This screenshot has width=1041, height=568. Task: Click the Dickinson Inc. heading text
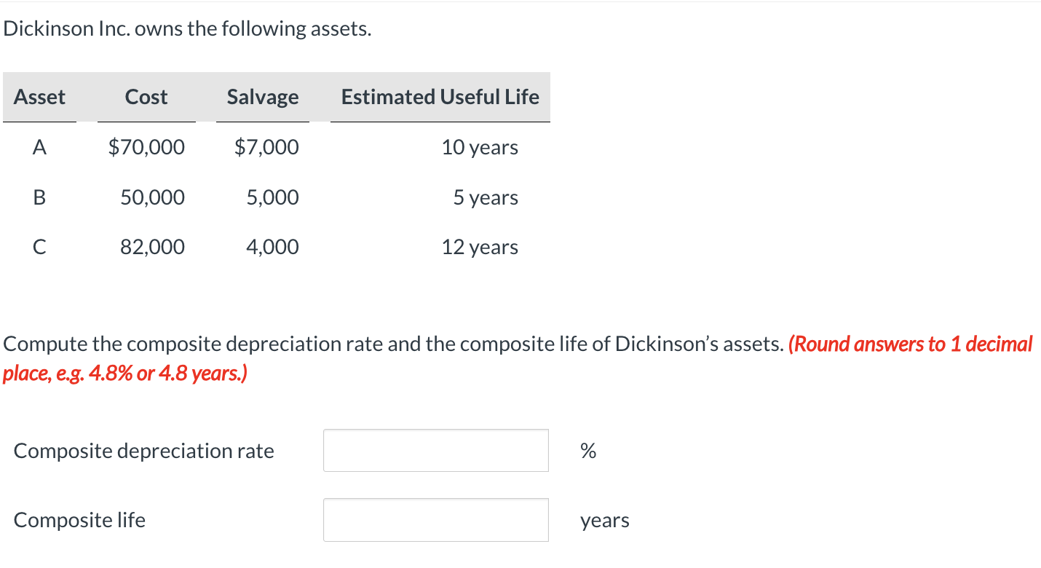pyautogui.click(x=186, y=28)
